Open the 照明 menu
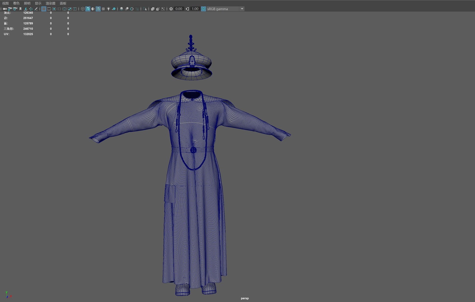475x302 pixels. 27,3
